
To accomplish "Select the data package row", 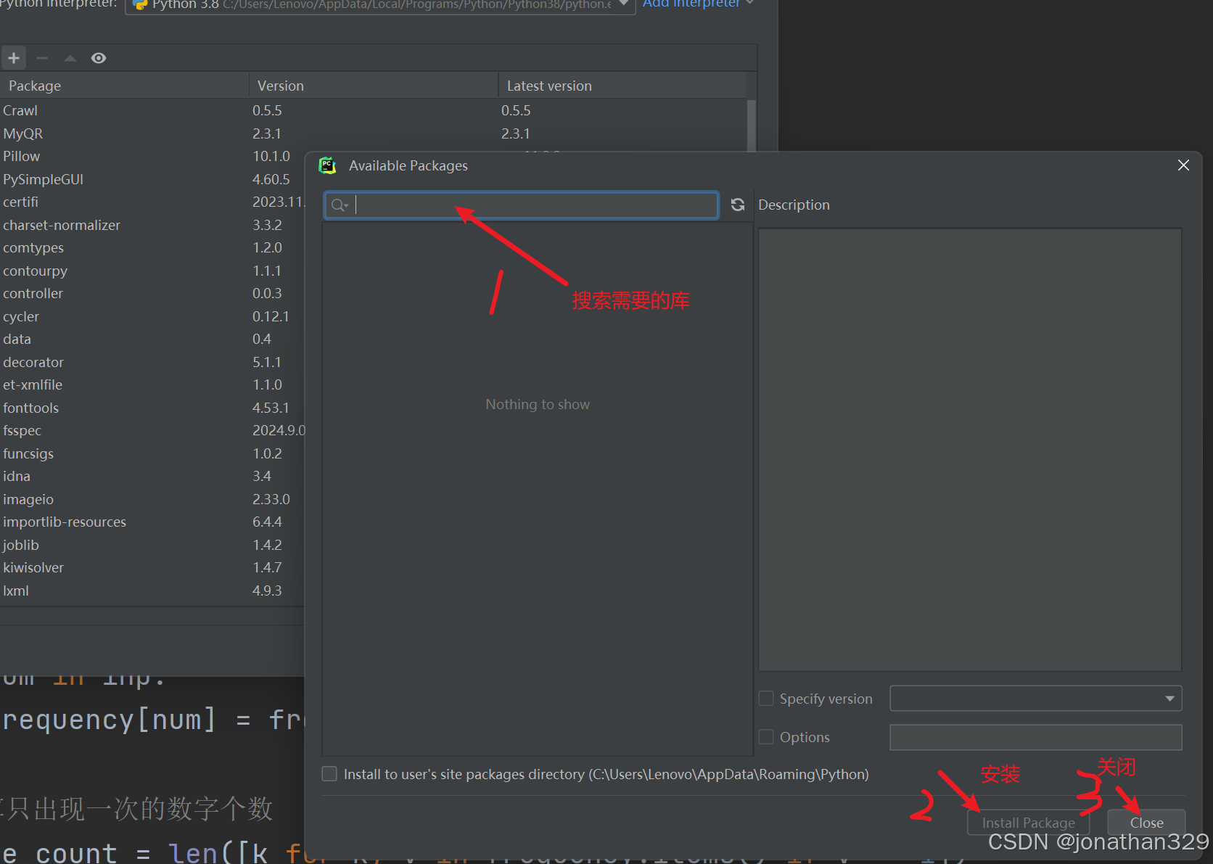I will tap(152, 339).
